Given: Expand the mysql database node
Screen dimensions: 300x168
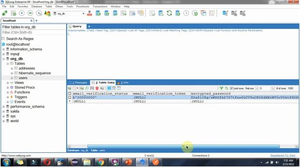Looking at the screenshot, I should point(3,54).
